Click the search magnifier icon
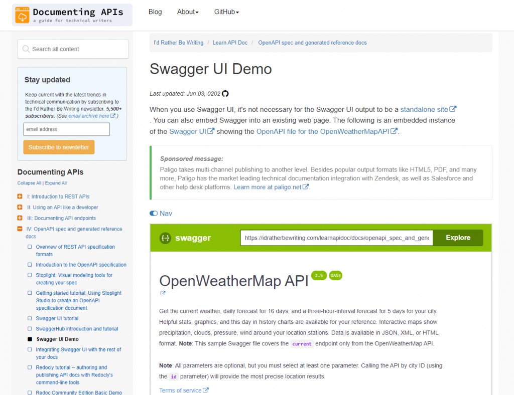The height and width of the screenshot is (395, 514). point(26,49)
